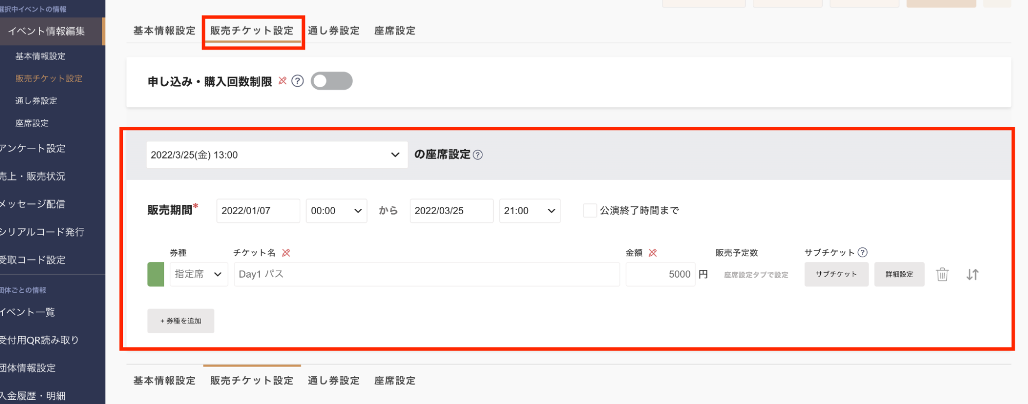Screen dimensions: 1028x404
Task: Open the 2022/3/25(金) 13:00 performance dropdown
Action: coord(277,155)
